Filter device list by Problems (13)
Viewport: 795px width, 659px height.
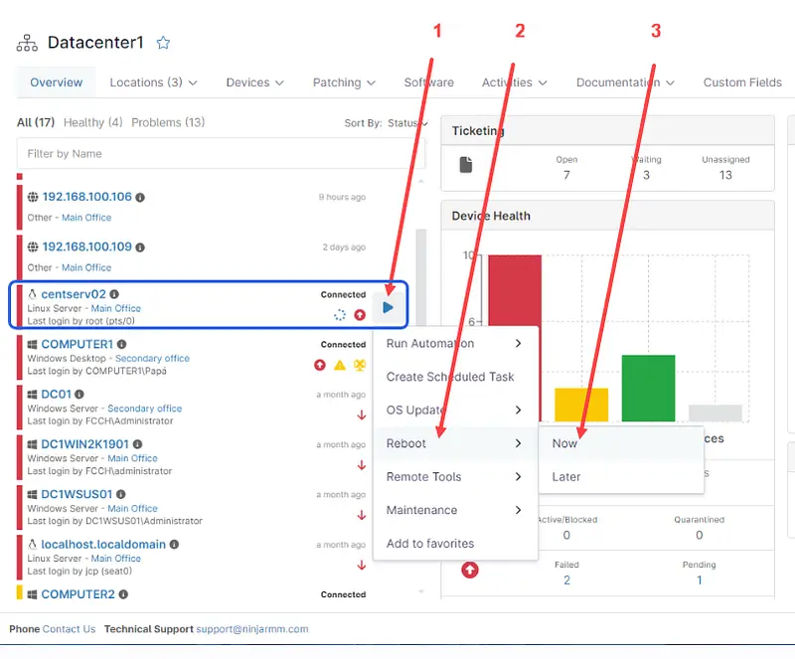(x=168, y=122)
